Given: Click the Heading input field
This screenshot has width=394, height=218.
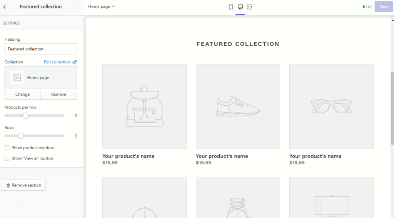Looking at the screenshot, I should click(x=41, y=49).
